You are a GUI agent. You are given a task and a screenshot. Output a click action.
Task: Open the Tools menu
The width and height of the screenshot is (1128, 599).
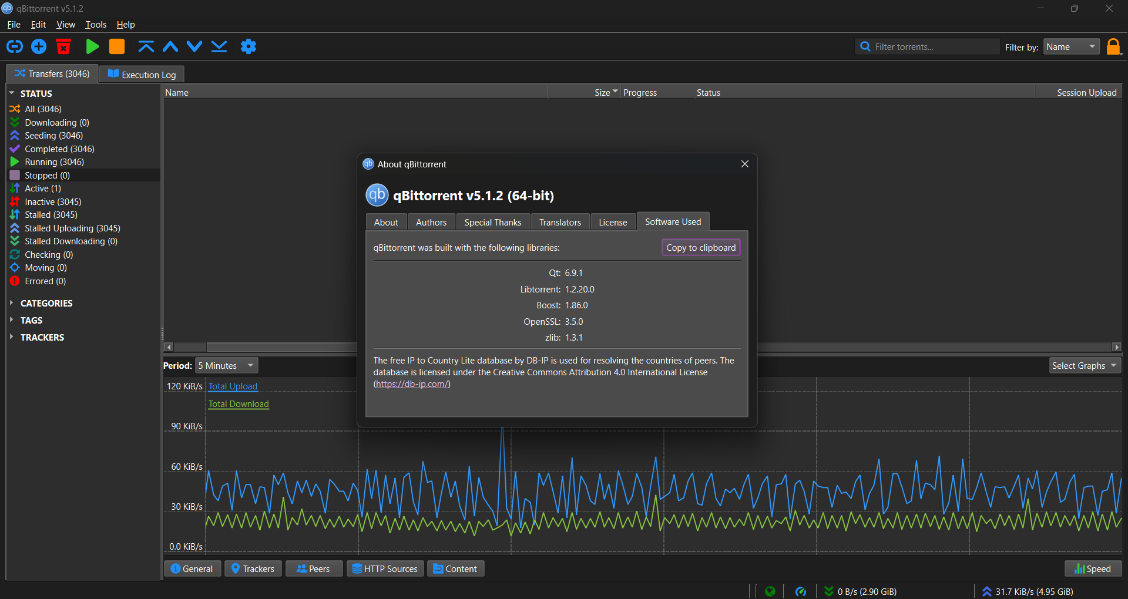[x=96, y=25]
